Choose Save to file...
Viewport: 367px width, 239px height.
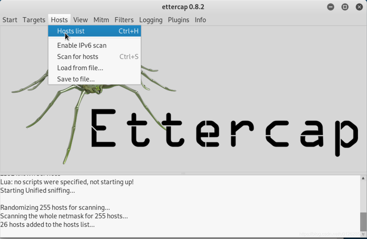click(x=95, y=79)
